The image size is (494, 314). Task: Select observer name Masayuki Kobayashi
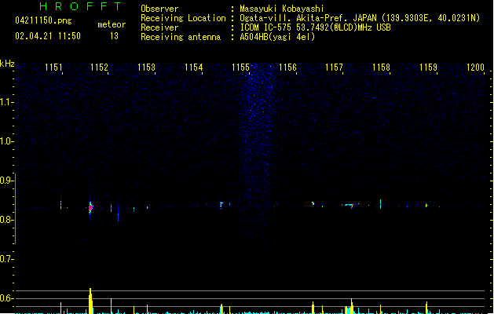pyautogui.click(x=282, y=9)
